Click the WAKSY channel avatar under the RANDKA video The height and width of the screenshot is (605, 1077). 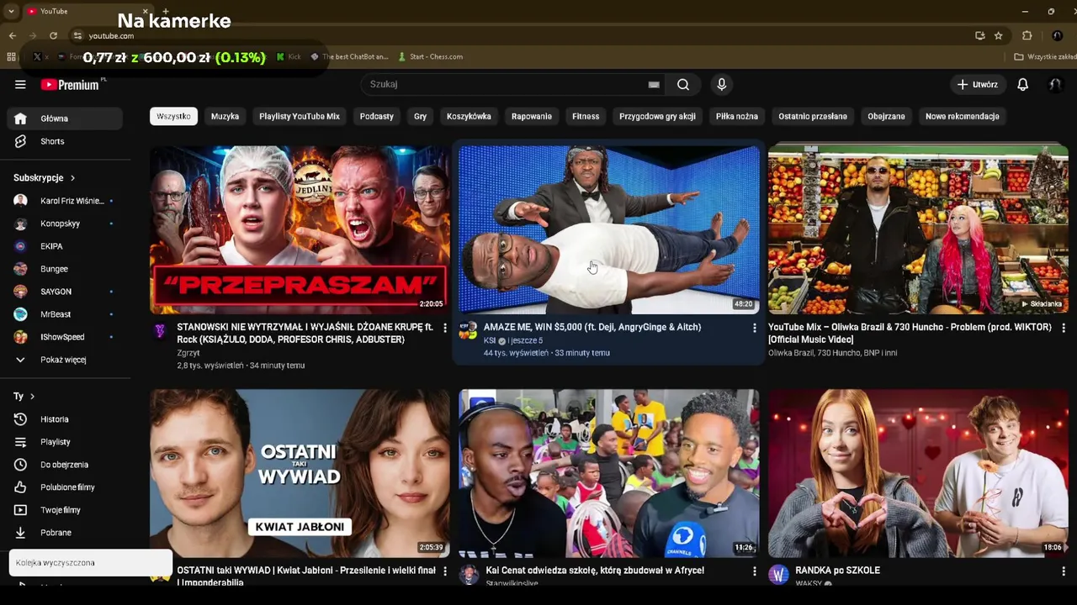778,575
